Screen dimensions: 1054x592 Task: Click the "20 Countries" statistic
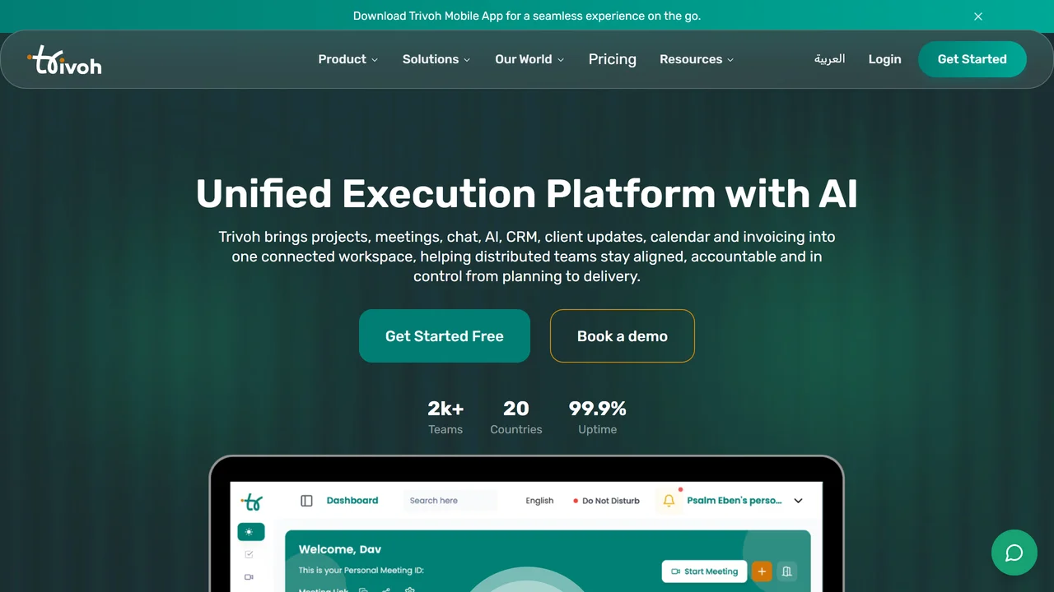coord(516,417)
